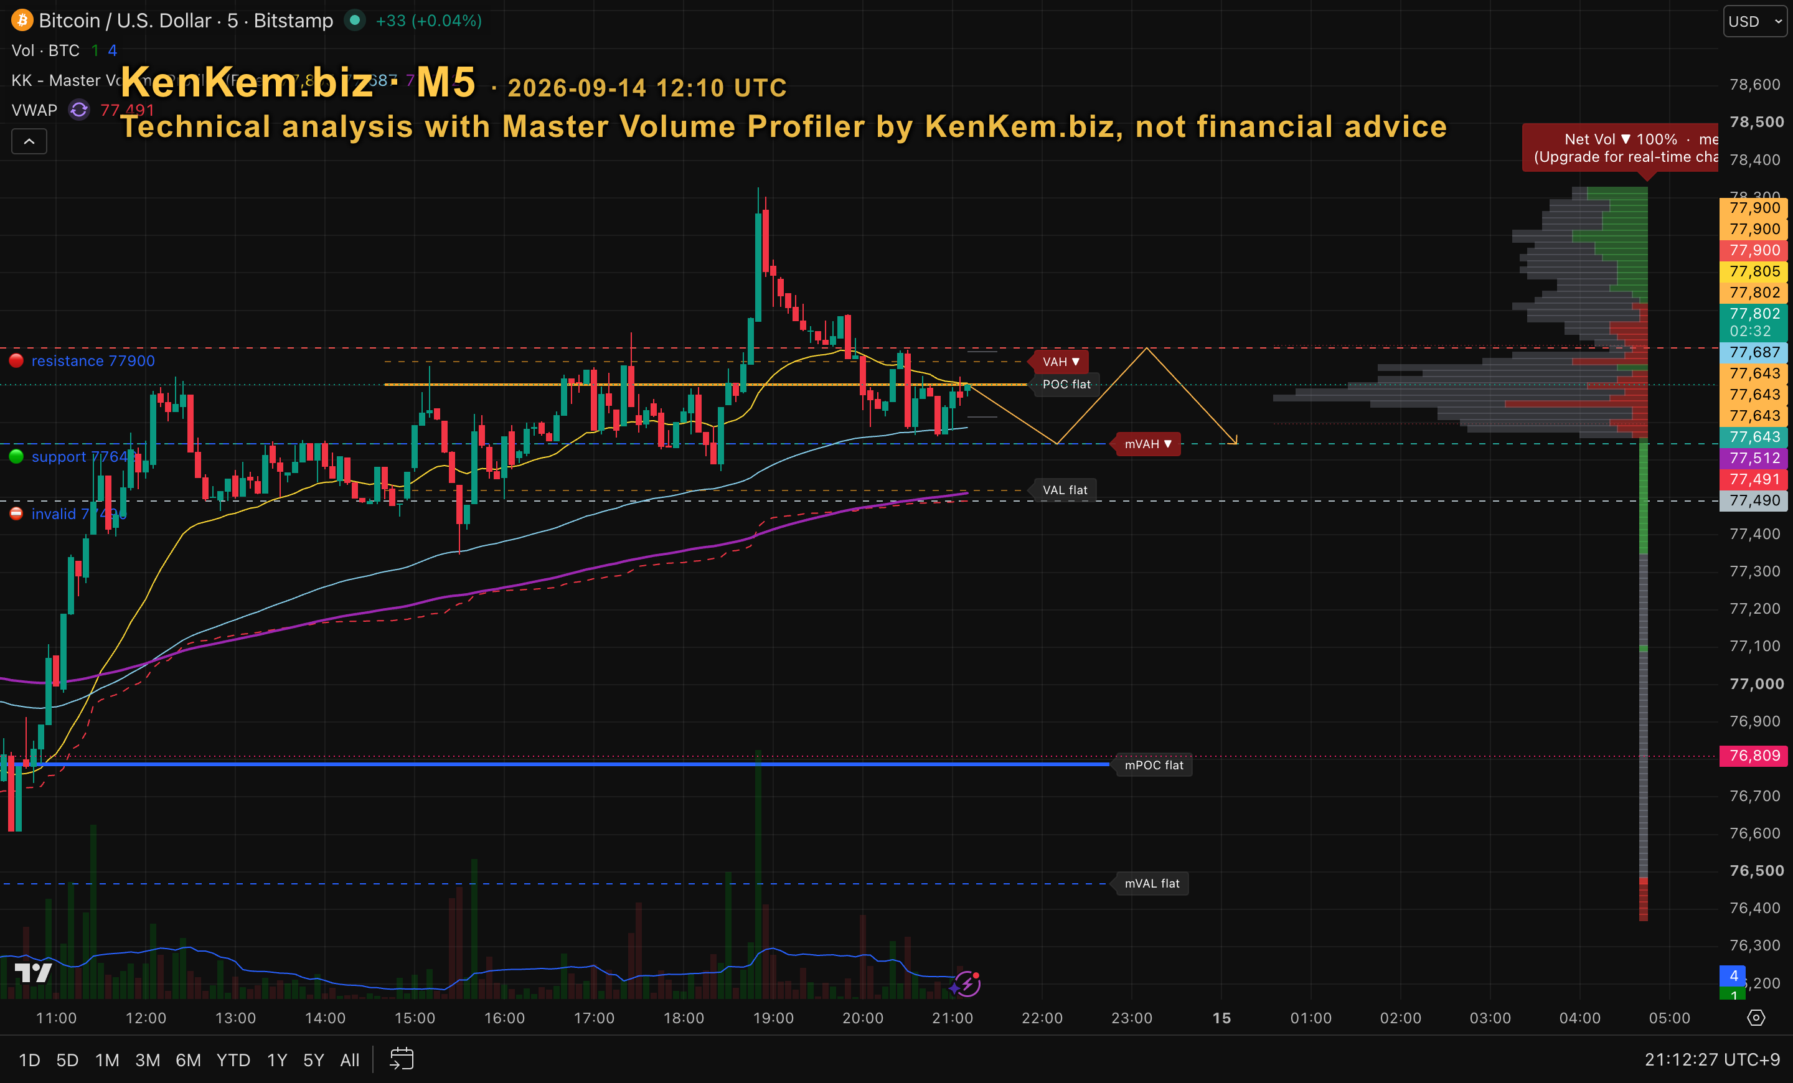This screenshot has width=1793, height=1083.
Task: Open the USD currency dropdown
Action: [1755, 21]
